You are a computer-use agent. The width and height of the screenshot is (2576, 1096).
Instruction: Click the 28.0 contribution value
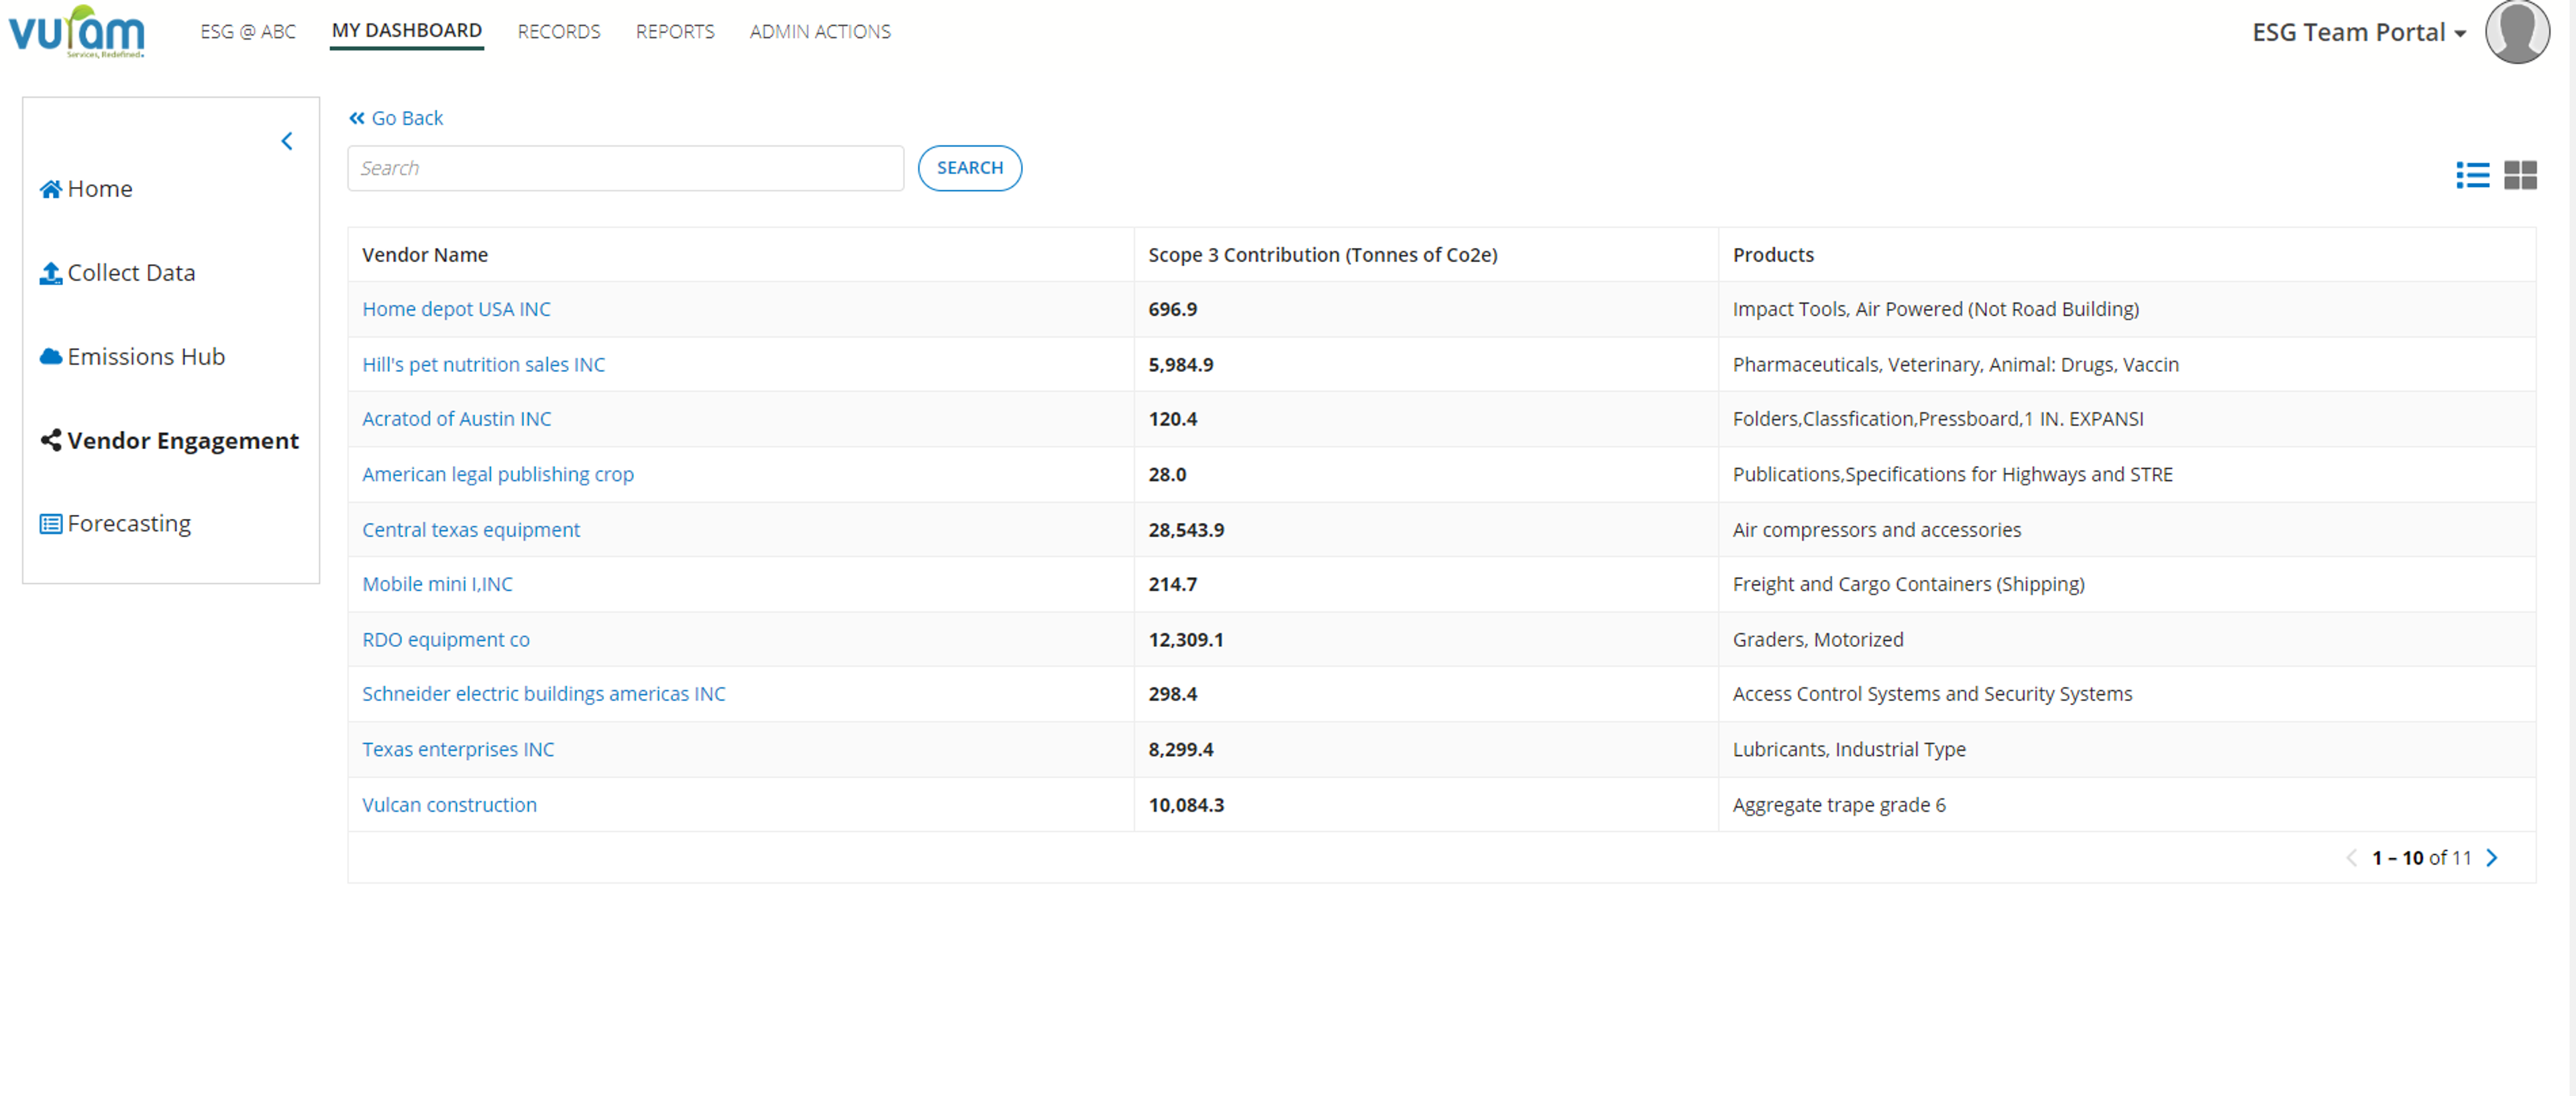pos(1167,475)
